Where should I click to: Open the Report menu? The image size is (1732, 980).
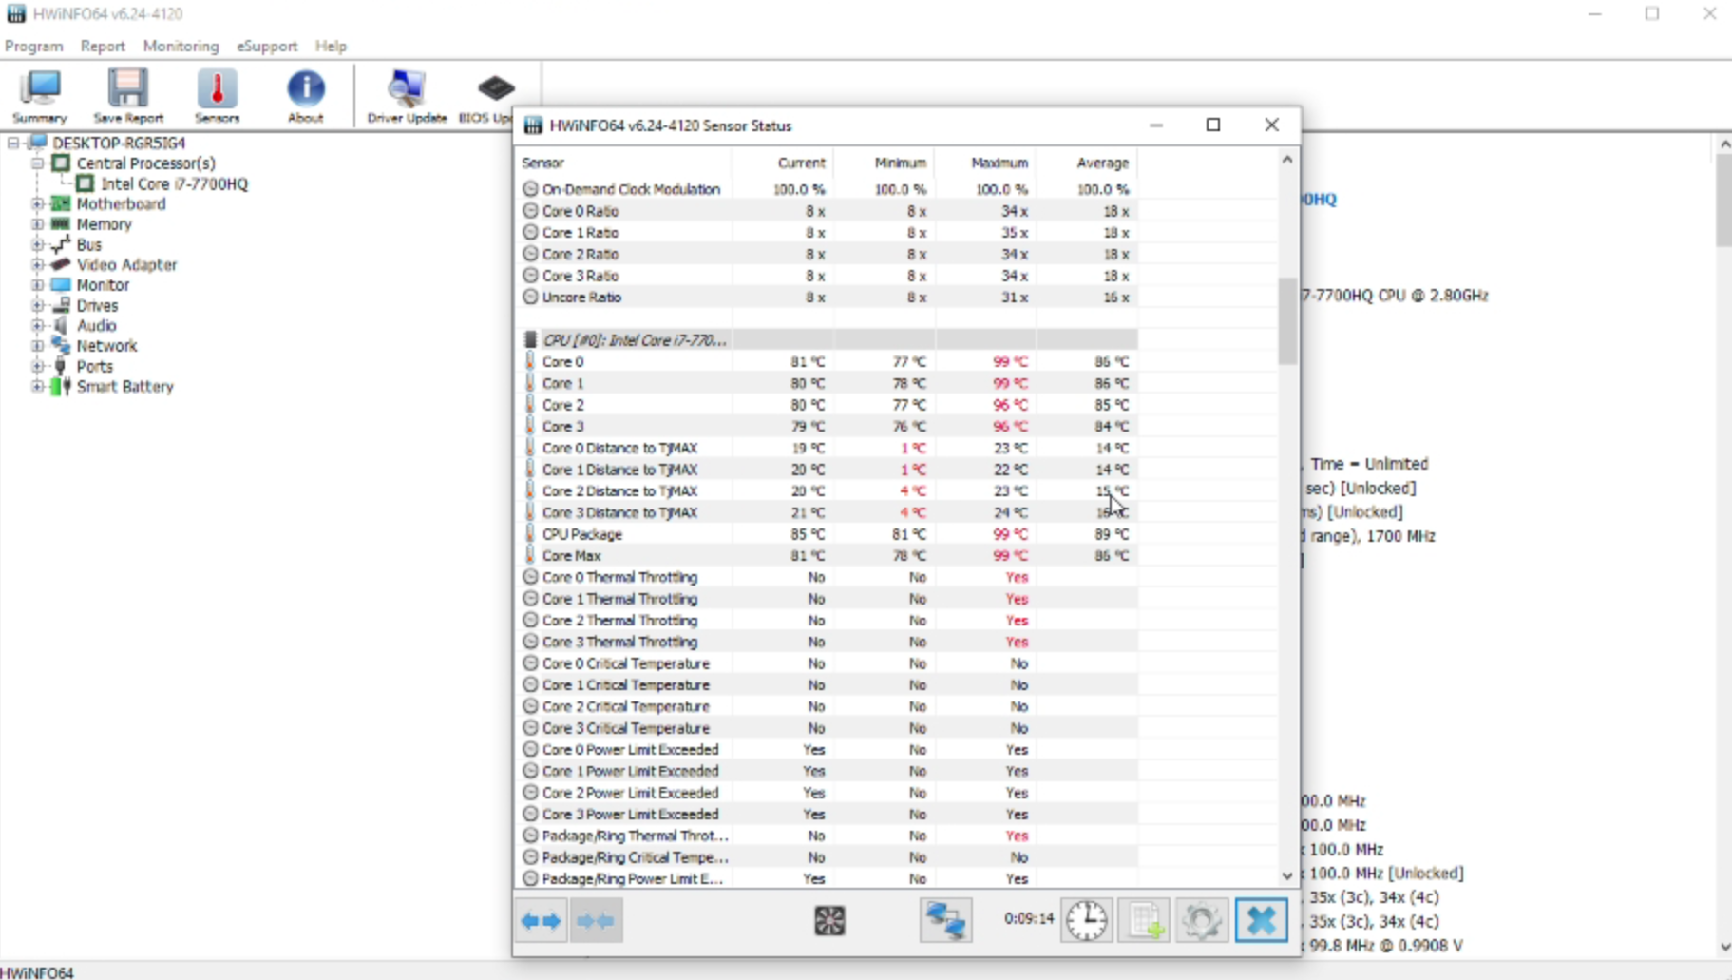tap(103, 46)
